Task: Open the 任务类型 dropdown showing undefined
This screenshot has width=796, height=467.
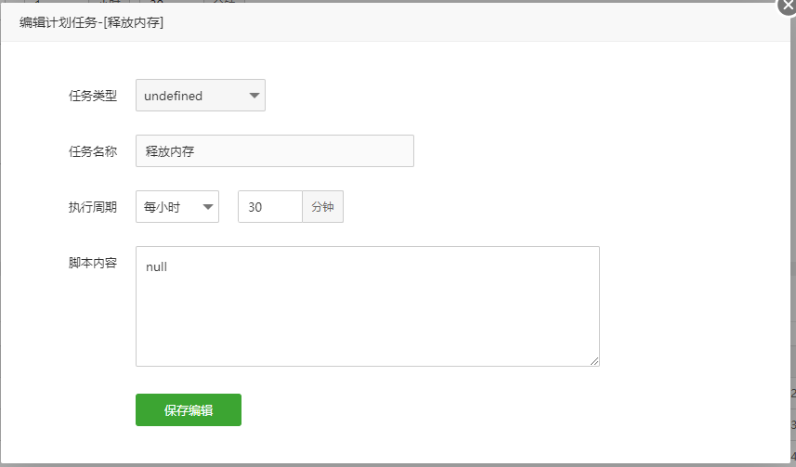Action: (201, 95)
